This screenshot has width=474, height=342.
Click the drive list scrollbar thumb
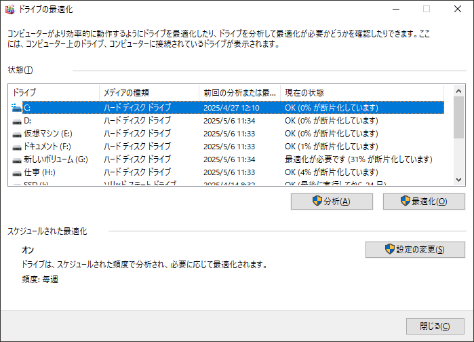coord(458,117)
